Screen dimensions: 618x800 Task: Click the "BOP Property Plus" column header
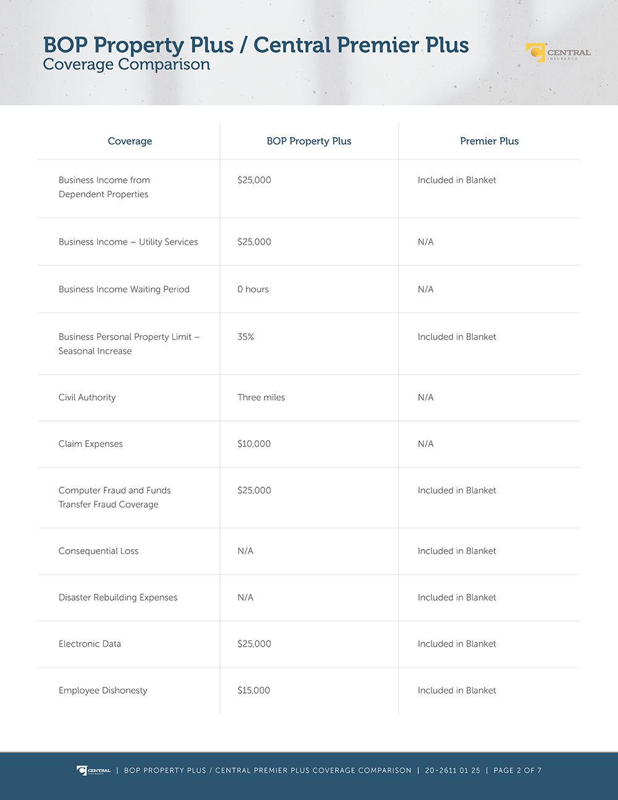click(x=309, y=141)
